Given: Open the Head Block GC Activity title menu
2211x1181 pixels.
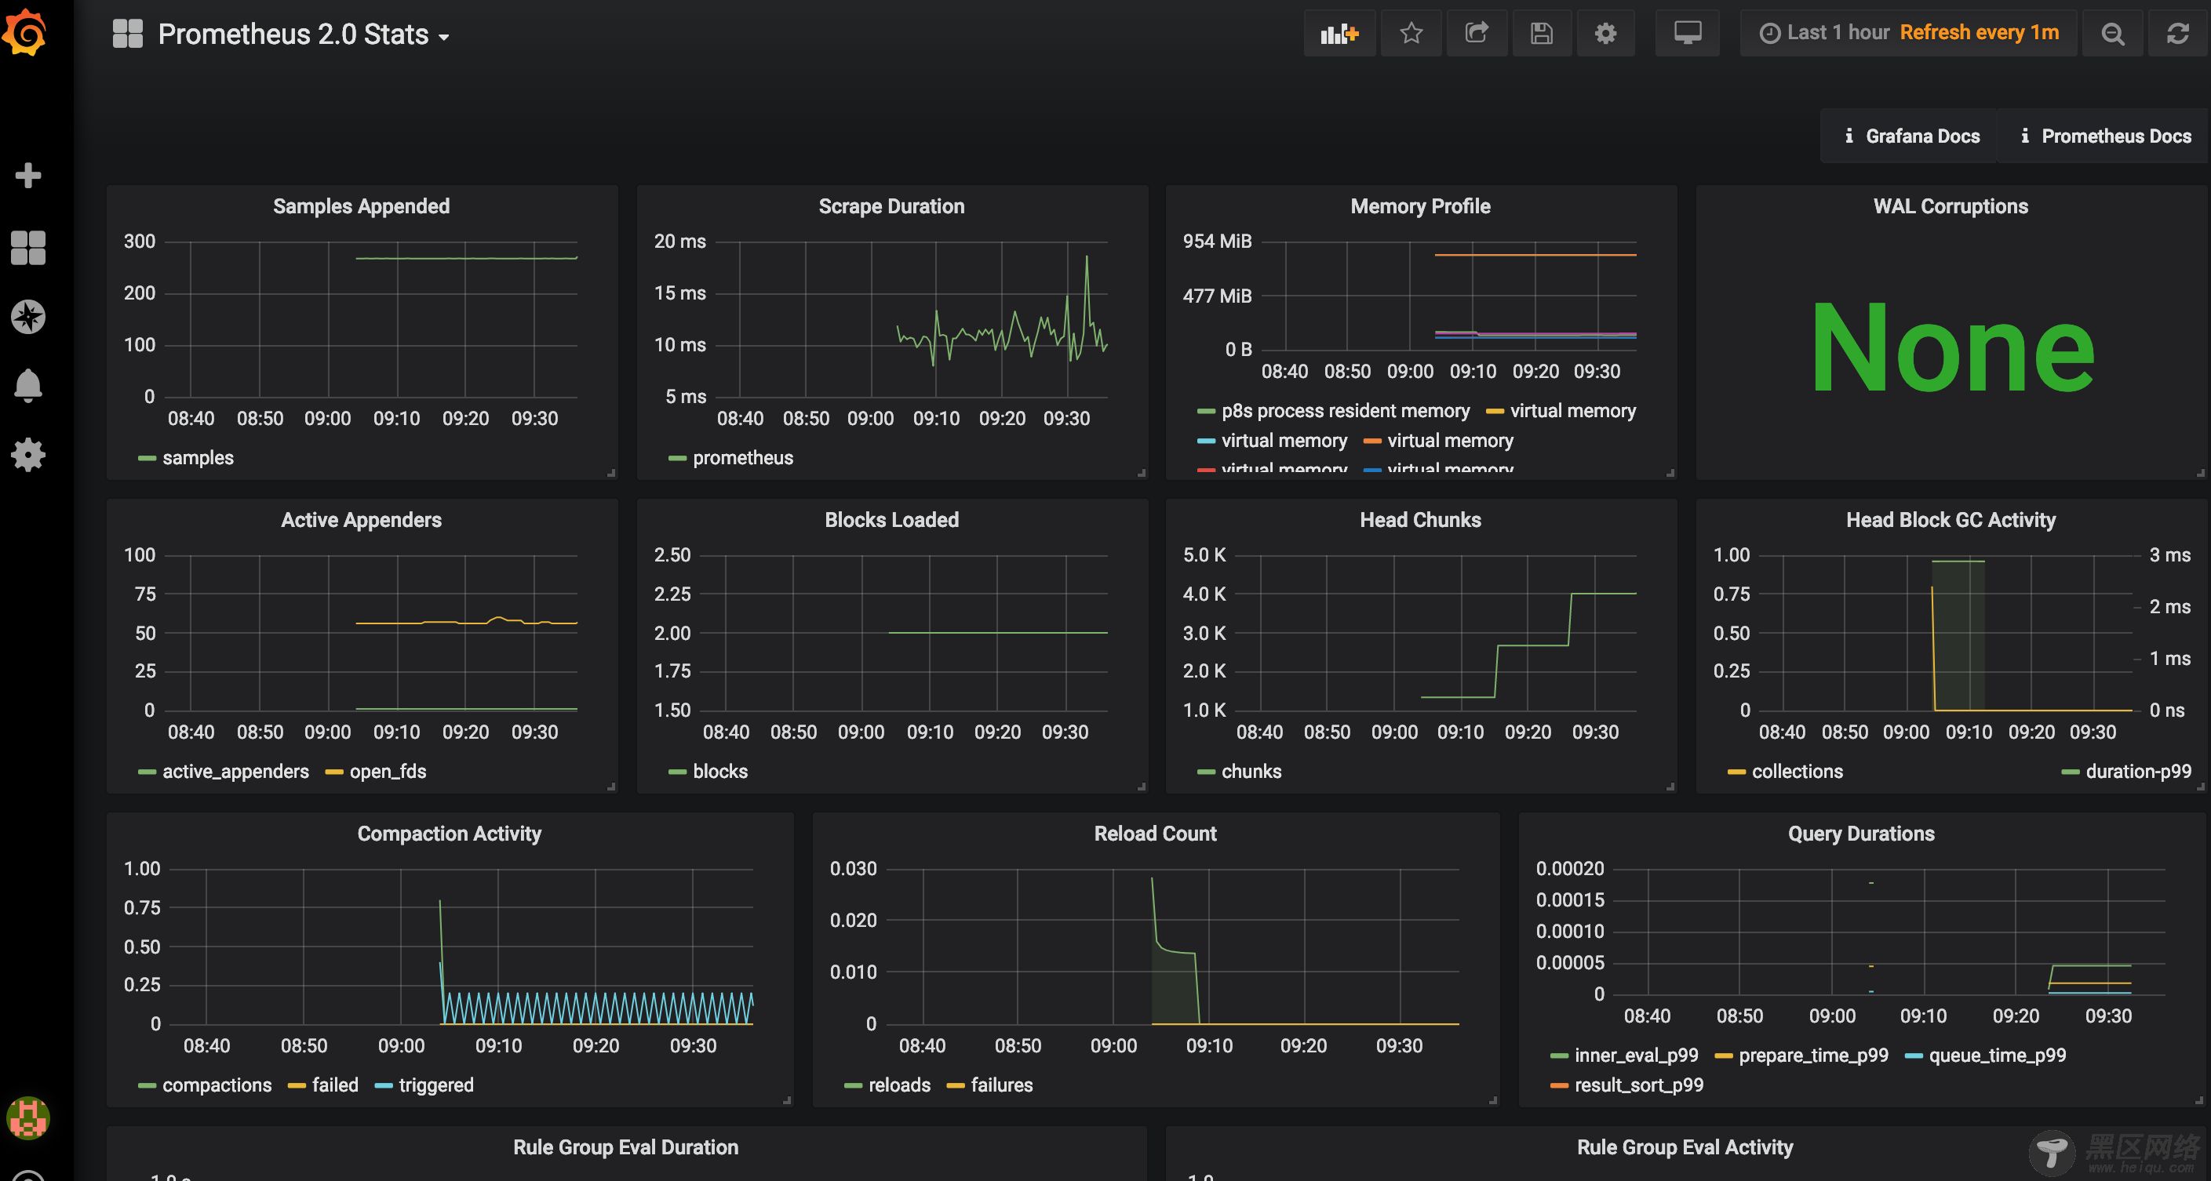Looking at the screenshot, I should coord(1951,521).
